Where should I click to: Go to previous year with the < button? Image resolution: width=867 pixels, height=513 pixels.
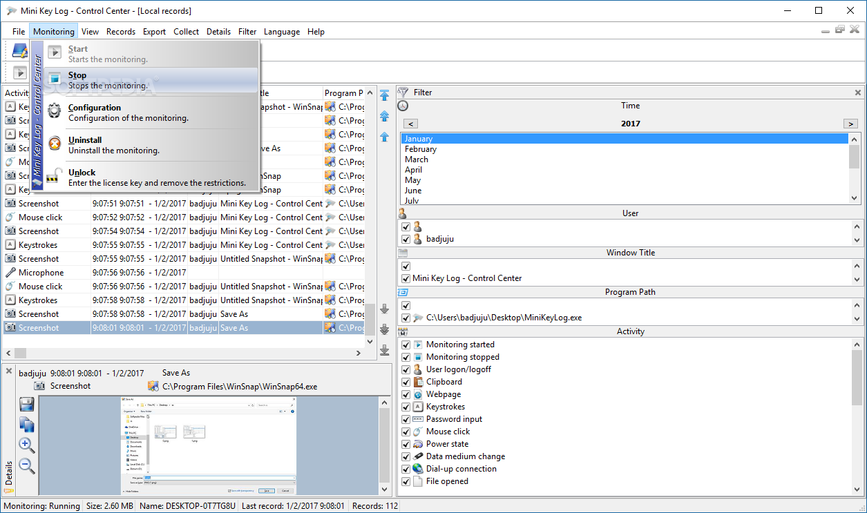pyautogui.click(x=410, y=124)
